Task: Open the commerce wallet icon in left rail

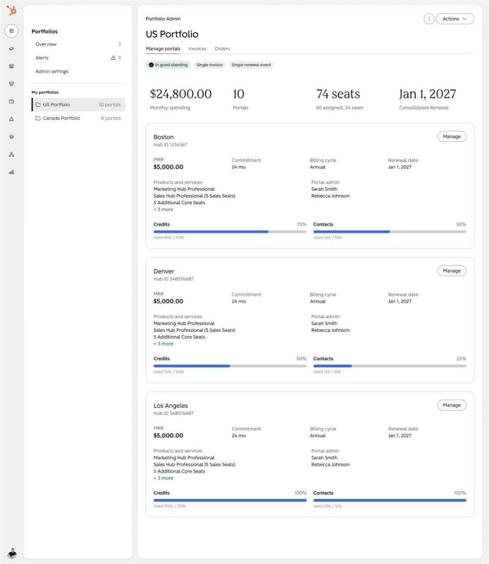Action: click(11, 101)
